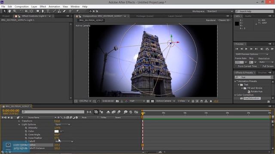Viewport: 275px width, 154px height.
Task: Toggle Cone Feather stopwatch keyframing
Action: [x=26, y=138]
